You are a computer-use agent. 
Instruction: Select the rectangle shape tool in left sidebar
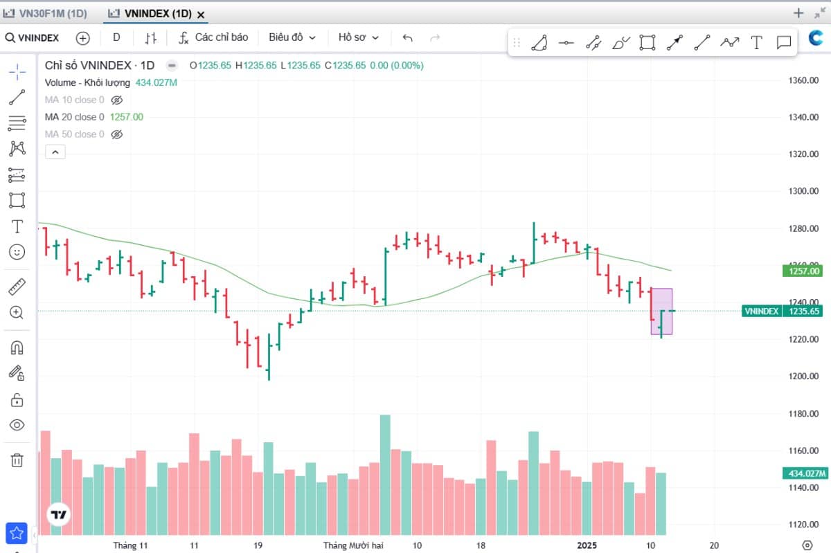click(x=17, y=201)
